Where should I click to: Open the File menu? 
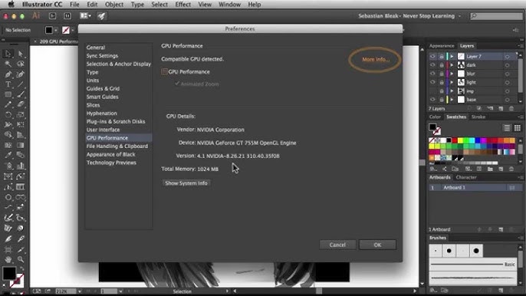click(74, 5)
